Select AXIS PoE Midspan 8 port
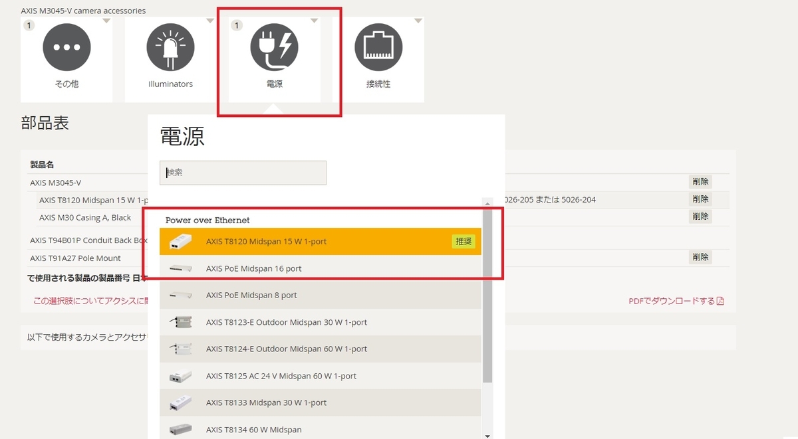 point(321,295)
